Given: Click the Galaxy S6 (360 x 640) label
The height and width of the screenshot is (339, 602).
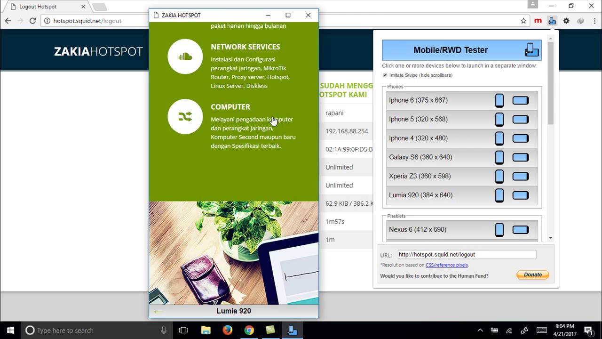Looking at the screenshot, I should click(420, 157).
